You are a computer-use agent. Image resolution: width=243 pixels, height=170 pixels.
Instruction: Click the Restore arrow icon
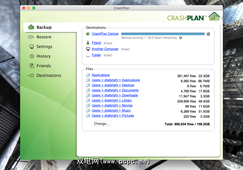[31, 37]
